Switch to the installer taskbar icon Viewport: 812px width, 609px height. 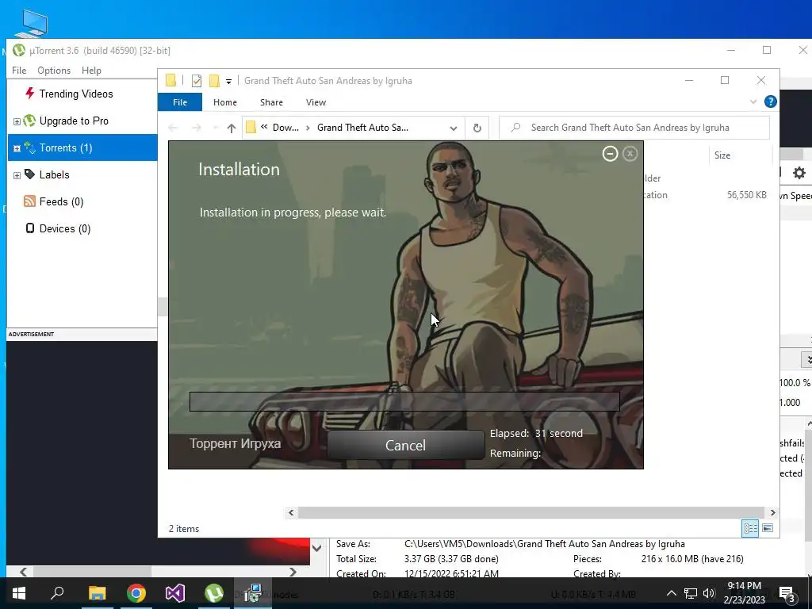point(253,593)
